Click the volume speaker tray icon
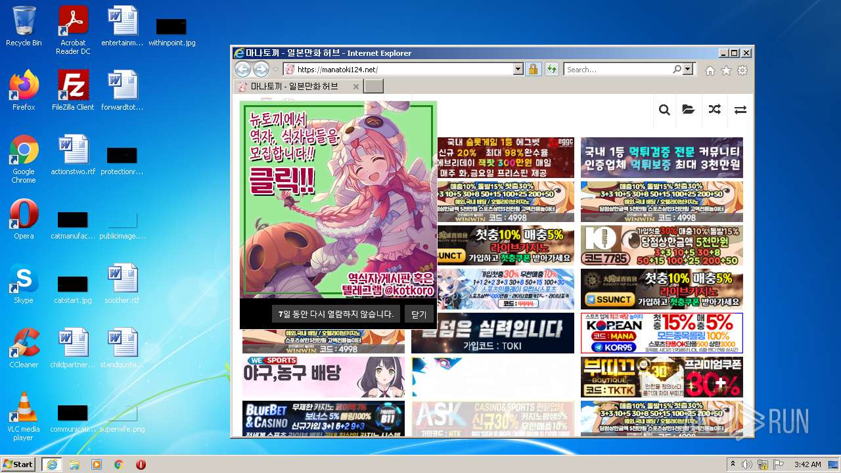This screenshot has width=841, height=473. [x=748, y=464]
